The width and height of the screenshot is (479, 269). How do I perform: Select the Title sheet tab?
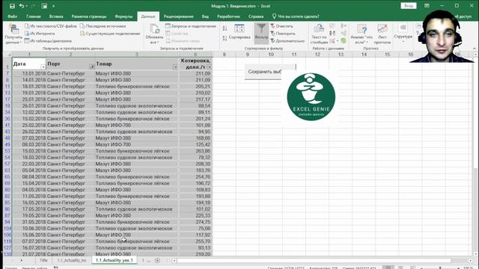pyautogui.click(x=43, y=260)
